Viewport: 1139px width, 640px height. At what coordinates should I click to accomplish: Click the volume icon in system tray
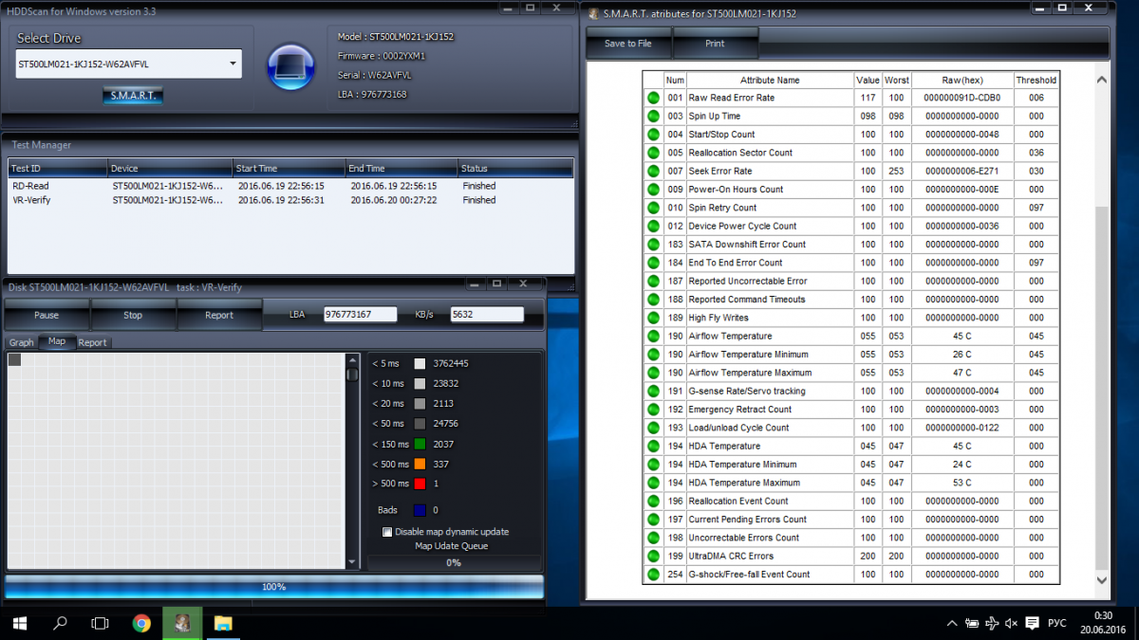click(1011, 623)
